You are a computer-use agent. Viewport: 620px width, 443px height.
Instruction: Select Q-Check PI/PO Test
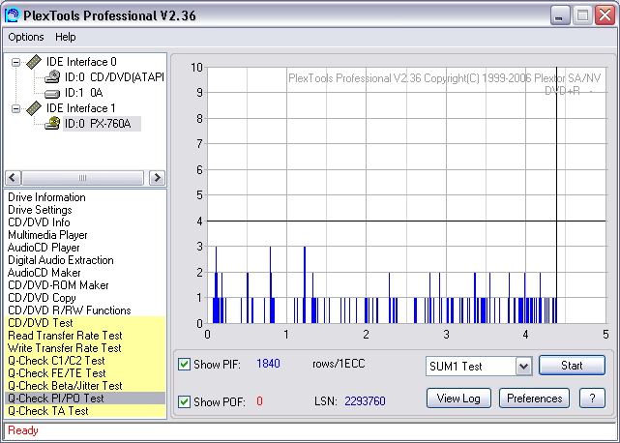85,399
